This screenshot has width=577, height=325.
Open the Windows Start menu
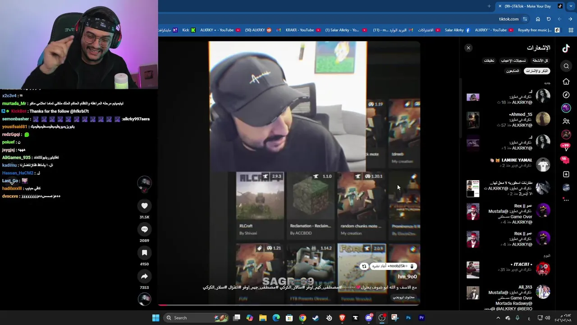[156, 318]
